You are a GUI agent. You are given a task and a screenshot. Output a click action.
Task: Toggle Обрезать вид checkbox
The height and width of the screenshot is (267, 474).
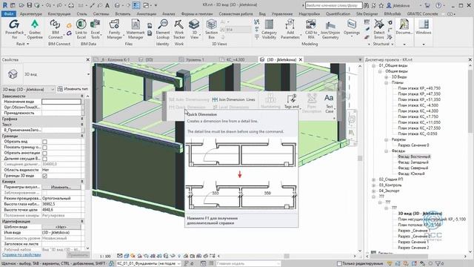pyautogui.click(x=44, y=142)
